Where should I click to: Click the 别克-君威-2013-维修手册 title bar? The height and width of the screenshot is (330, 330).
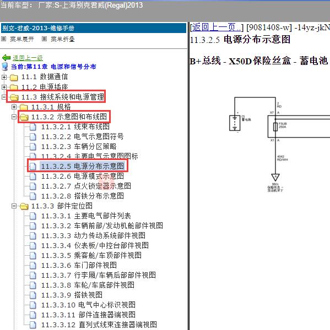point(94,28)
